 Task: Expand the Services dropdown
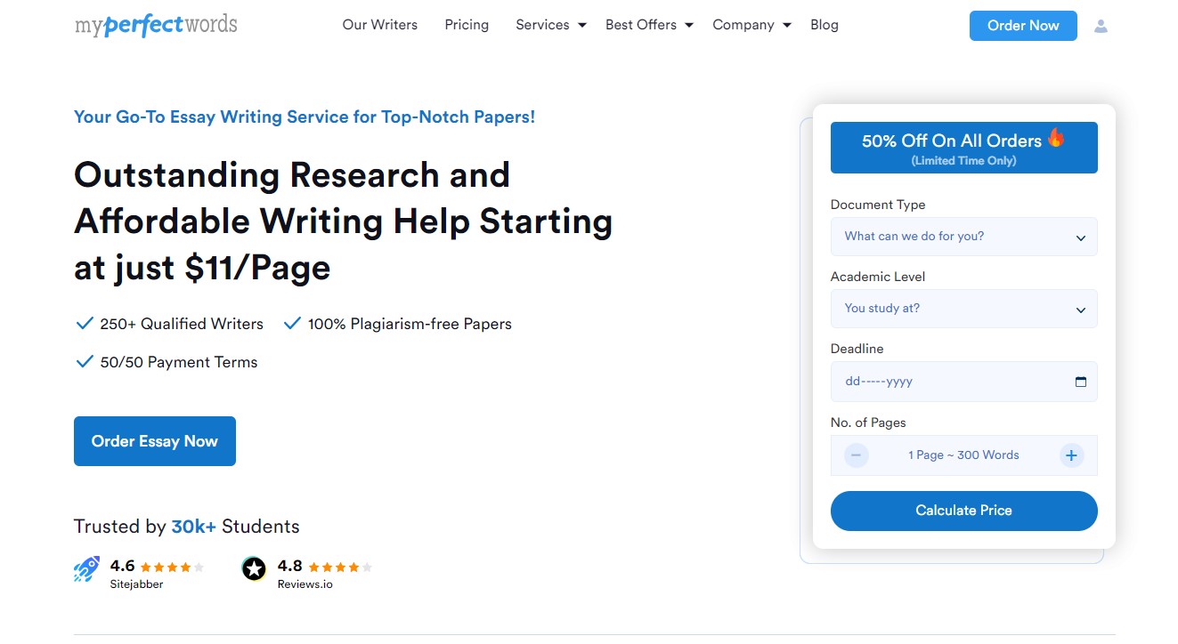click(x=549, y=25)
